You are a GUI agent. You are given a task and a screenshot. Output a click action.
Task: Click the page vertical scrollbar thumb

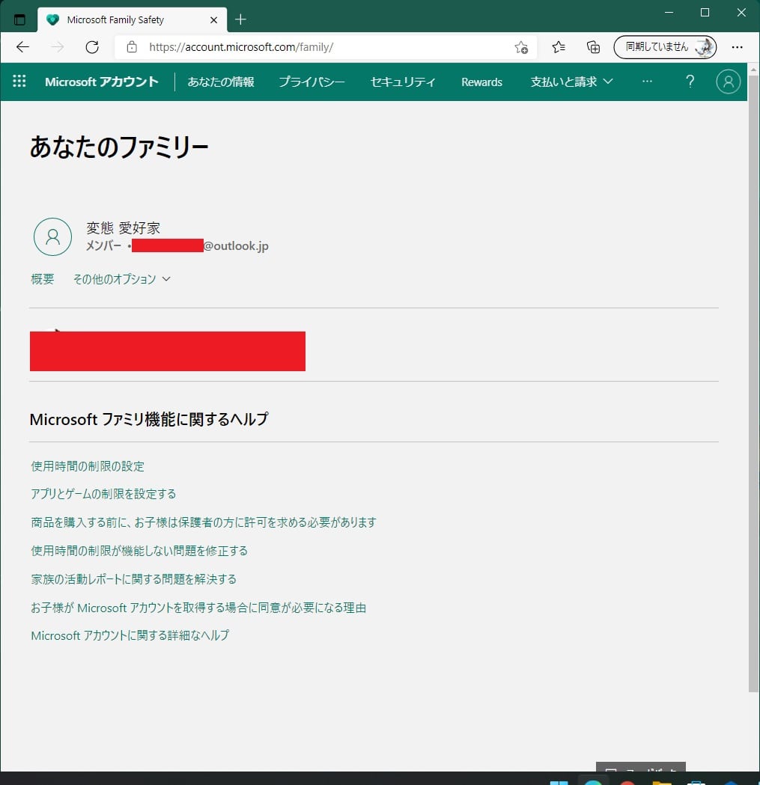(x=753, y=383)
